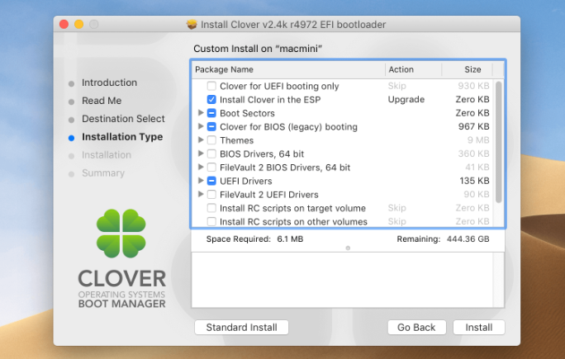This screenshot has height=359, width=565.
Task: Click the 9 MB size value
Action: (x=478, y=140)
